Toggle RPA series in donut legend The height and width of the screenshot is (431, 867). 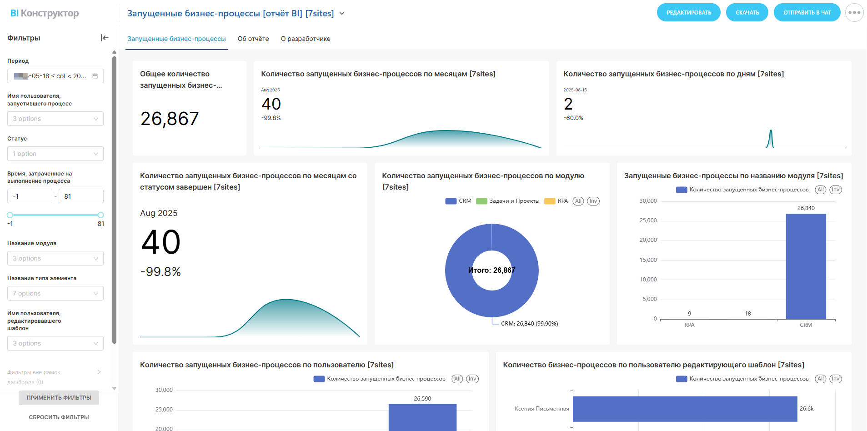coord(556,201)
